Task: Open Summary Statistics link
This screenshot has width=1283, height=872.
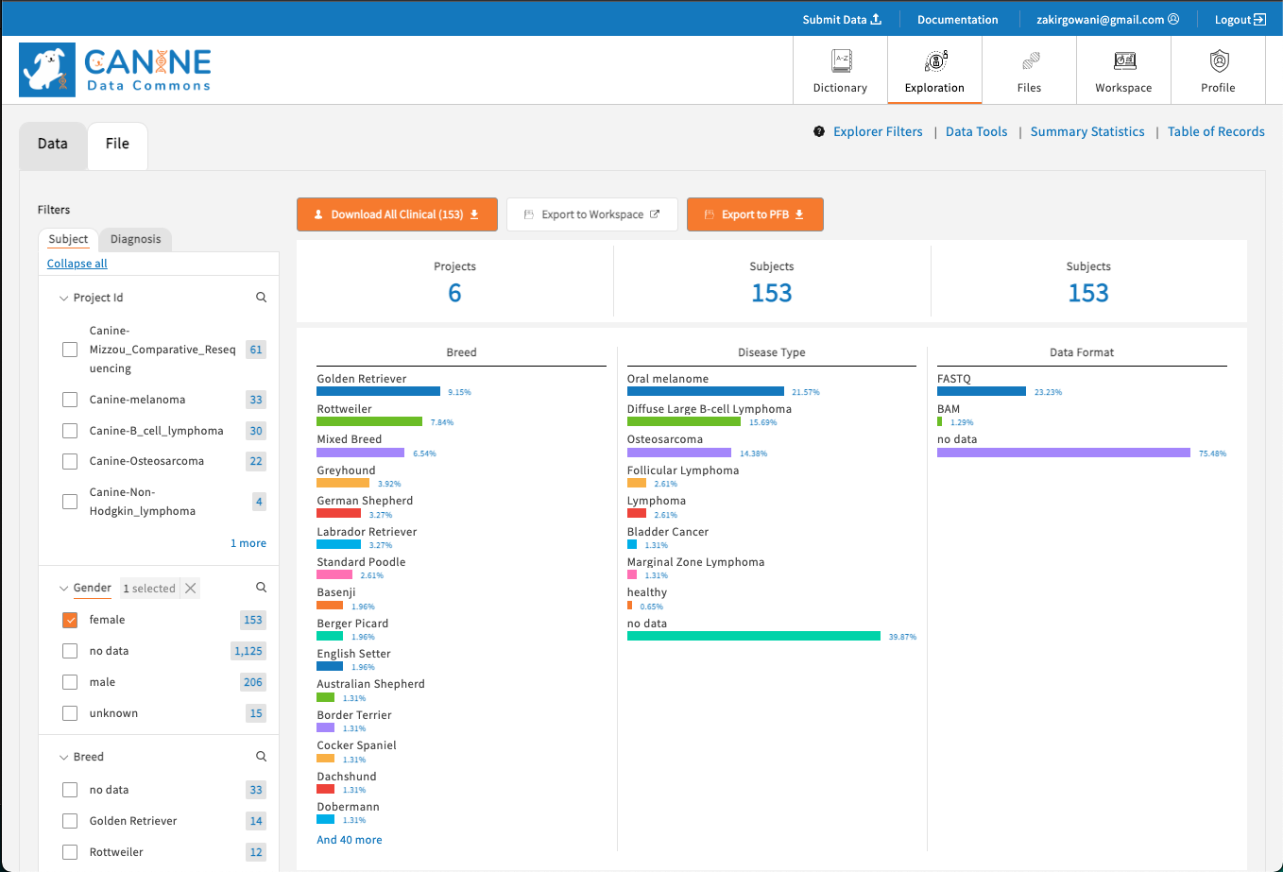Action: [1087, 131]
